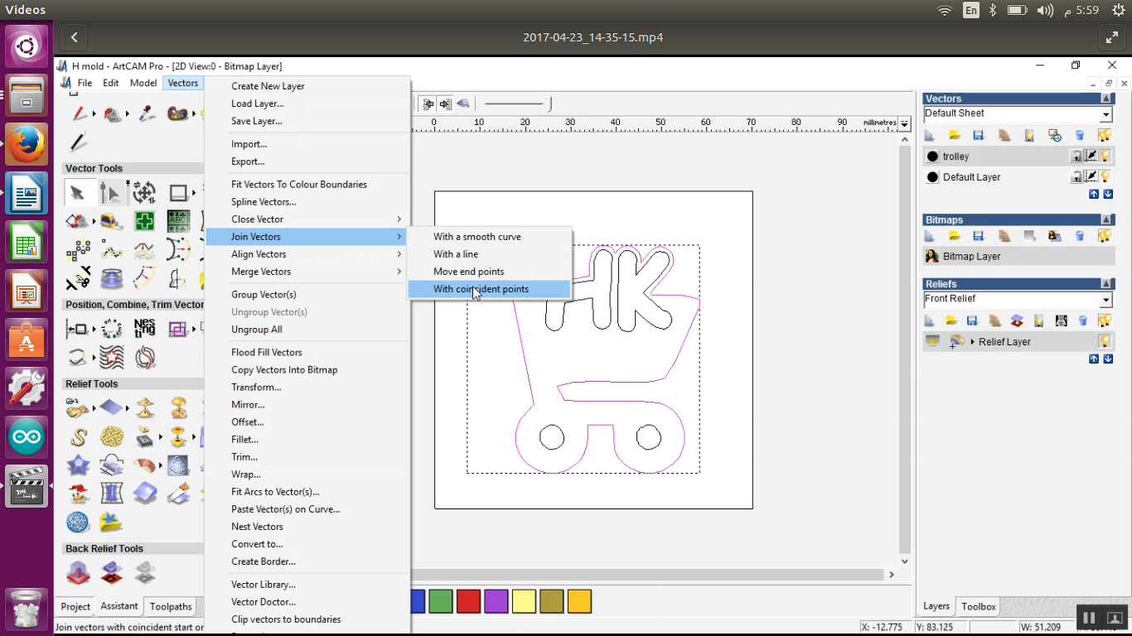Move selected vector layer up

tap(1094, 194)
